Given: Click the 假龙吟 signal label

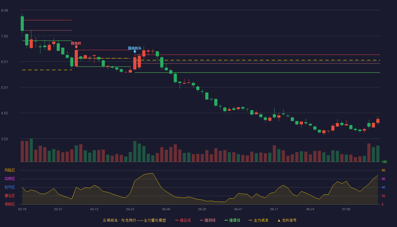Looking at the screenshot, I should pyautogui.click(x=76, y=43).
